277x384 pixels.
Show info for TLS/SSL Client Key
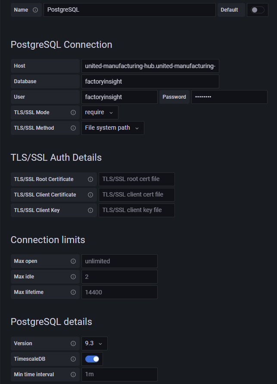90,210
